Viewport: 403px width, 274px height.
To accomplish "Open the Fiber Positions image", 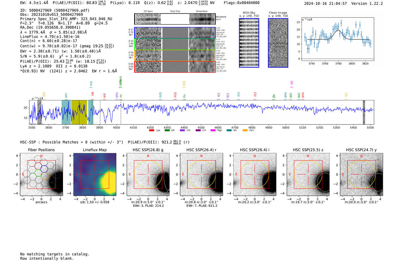I will [x=41, y=175].
